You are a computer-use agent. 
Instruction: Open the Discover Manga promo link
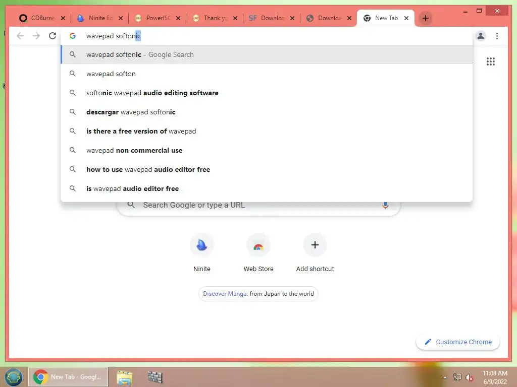(x=258, y=294)
